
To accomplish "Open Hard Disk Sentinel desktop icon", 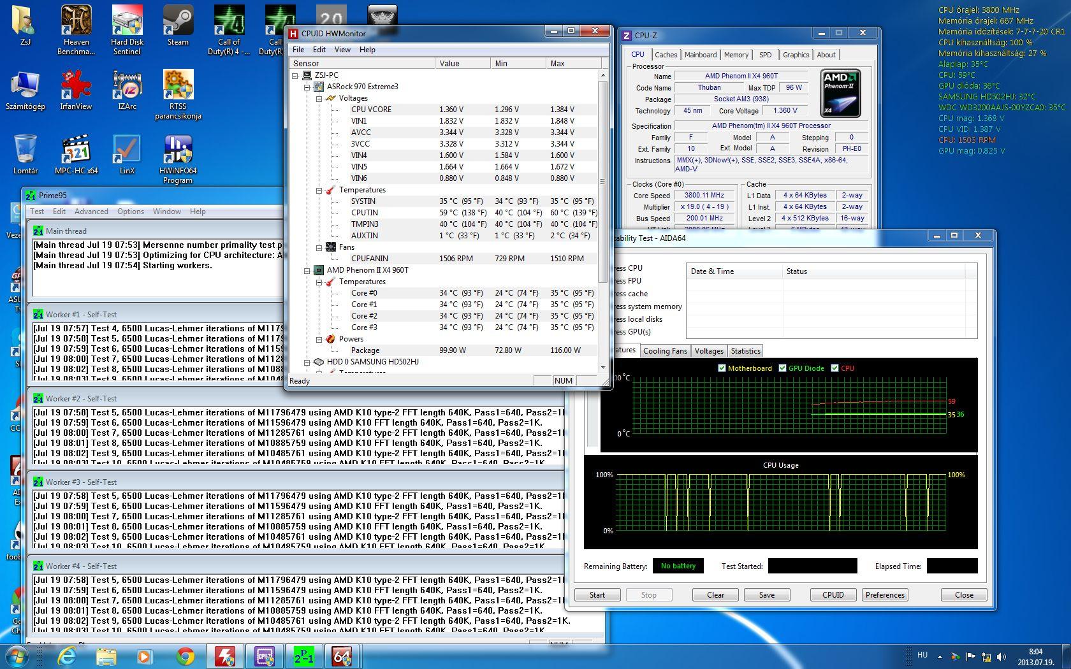I will [x=127, y=29].
